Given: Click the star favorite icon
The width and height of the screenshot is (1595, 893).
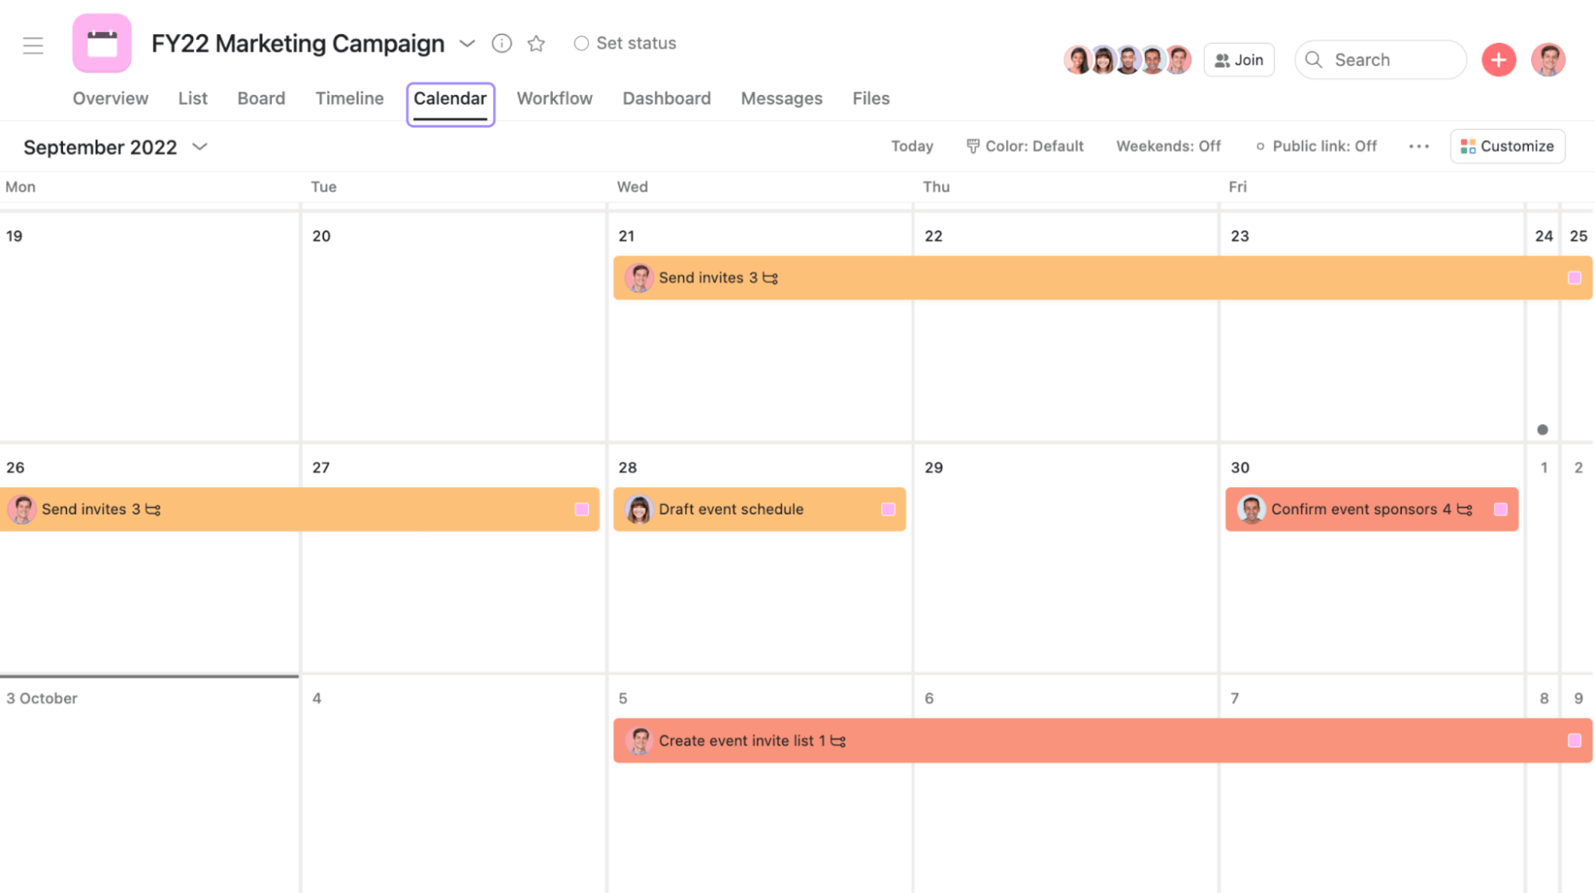Looking at the screenshot, I should pos(535,43).
